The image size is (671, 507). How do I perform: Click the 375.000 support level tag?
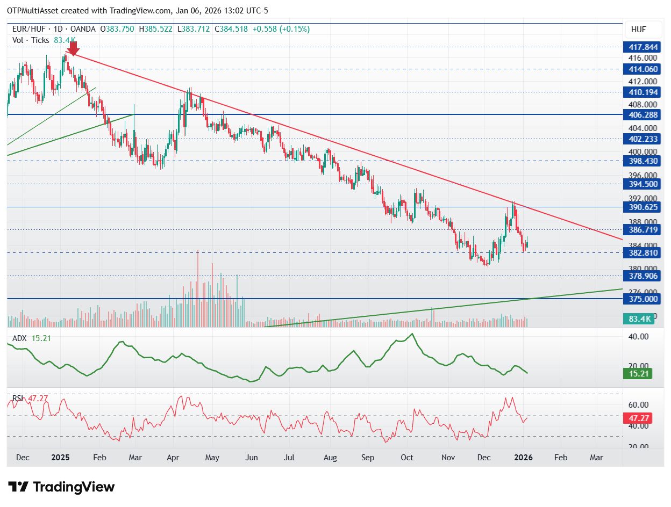click(640, 298)
